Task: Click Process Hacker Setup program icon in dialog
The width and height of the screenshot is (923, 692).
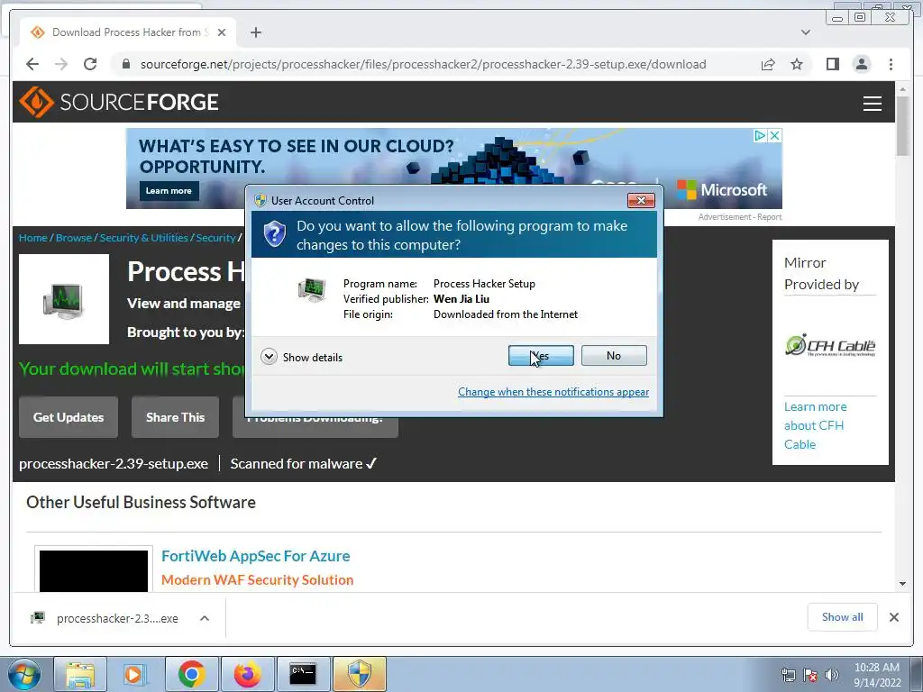Action: pyautogui.click(x=311, y=289)
